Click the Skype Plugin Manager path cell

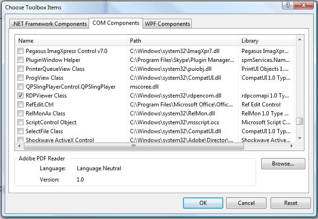(182, 60)
